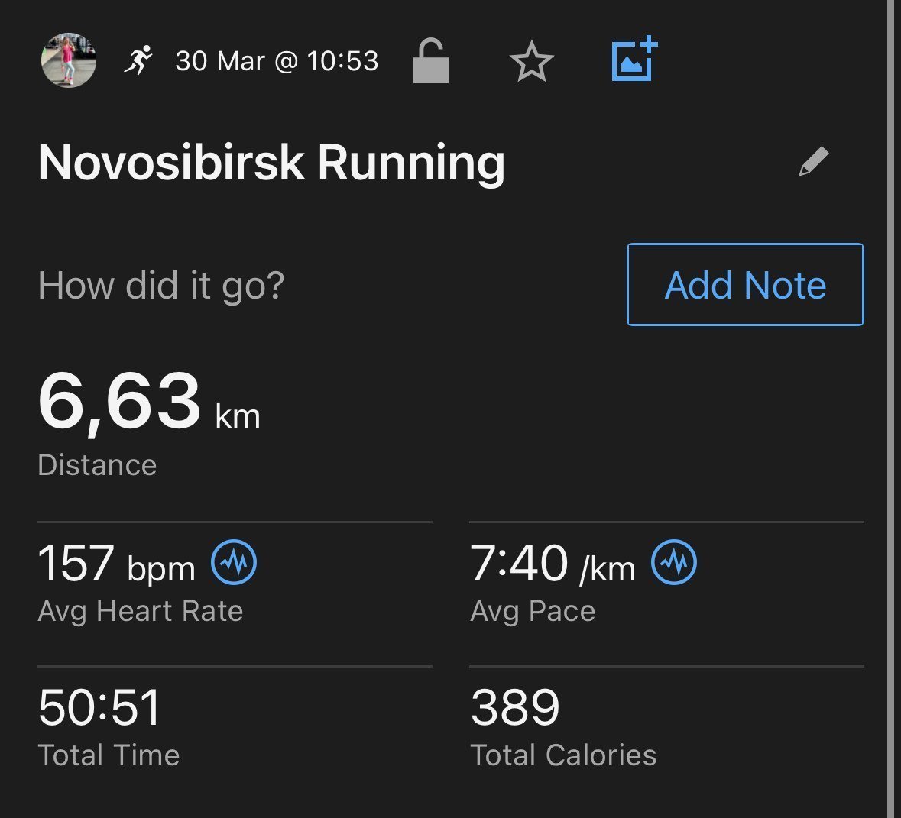Screen dimensions: 901x818
Task: Edit activity name with pencil icon
Action: coord(814,161)
